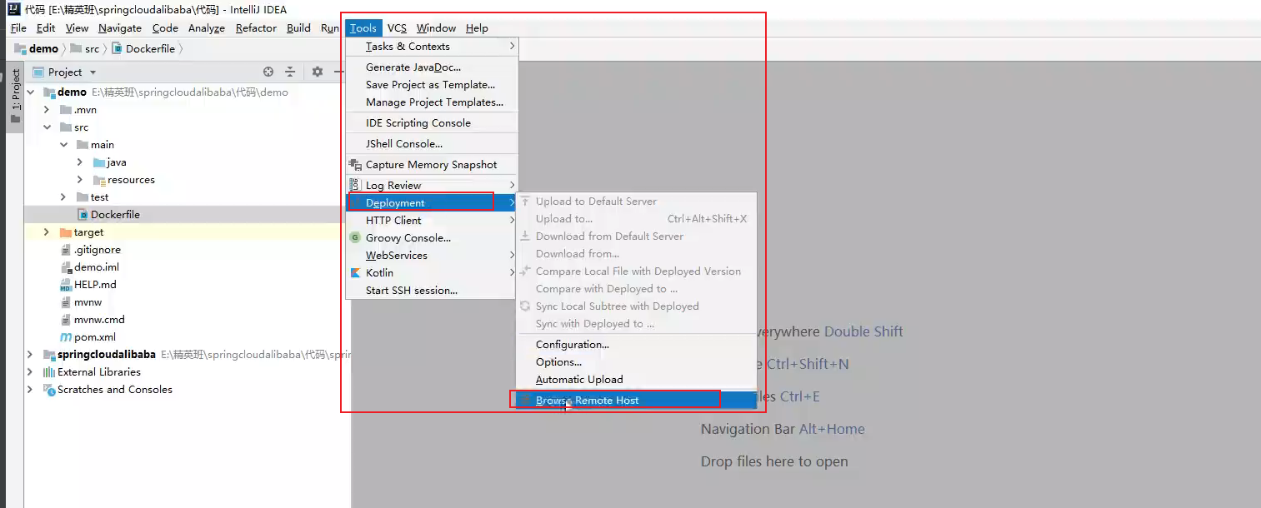Expand the .mvn folder
The height and width of the screenshot is (508, 1261).
pyautogui.click(x=48, y=110)
